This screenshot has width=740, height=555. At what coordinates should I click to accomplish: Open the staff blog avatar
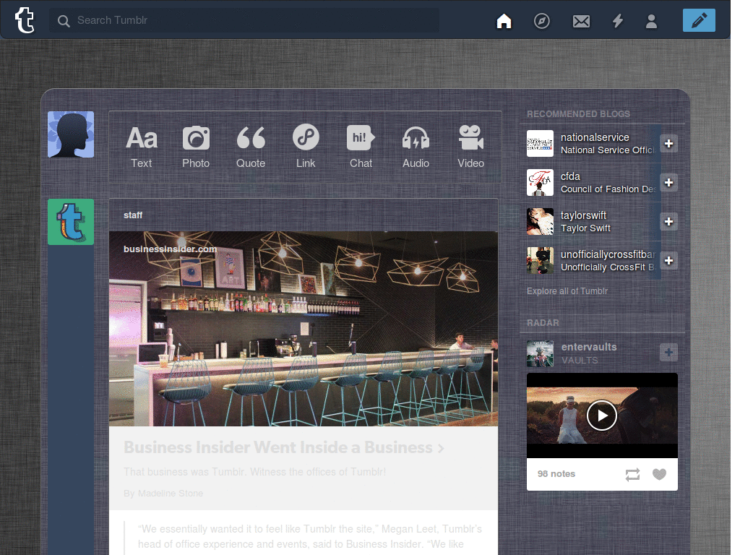71,222
